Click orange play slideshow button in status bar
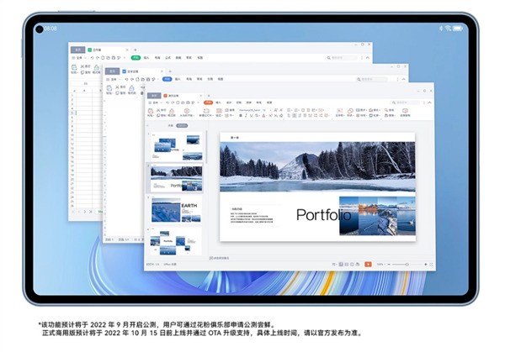Screen dimensions: 505x352 point(368,265)
